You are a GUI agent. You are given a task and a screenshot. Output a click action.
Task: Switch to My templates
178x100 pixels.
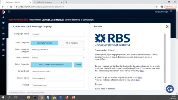click(x=72, y=43)
